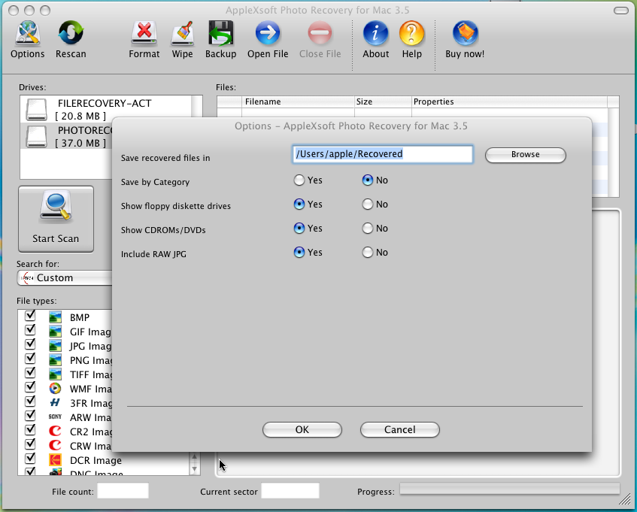
Task: Open the Search for Custom dropdown
Action: pyautogui.click(x=65, y=277)
